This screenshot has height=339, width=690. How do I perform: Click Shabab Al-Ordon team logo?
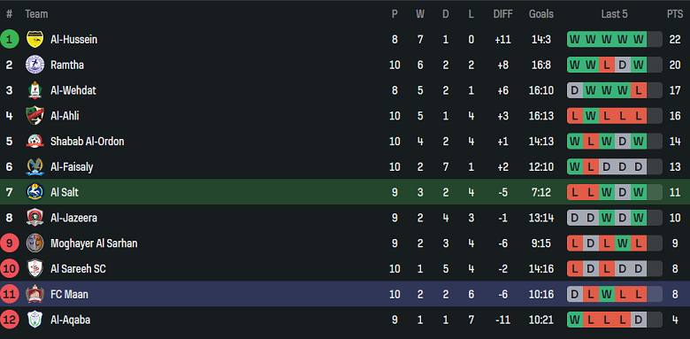(34, 142)
